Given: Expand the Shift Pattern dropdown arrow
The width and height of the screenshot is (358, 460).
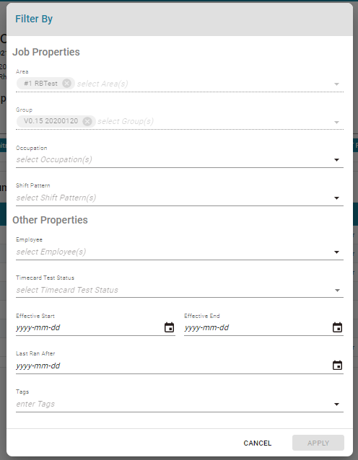Looking at the screenshot, I should [337, 198].
